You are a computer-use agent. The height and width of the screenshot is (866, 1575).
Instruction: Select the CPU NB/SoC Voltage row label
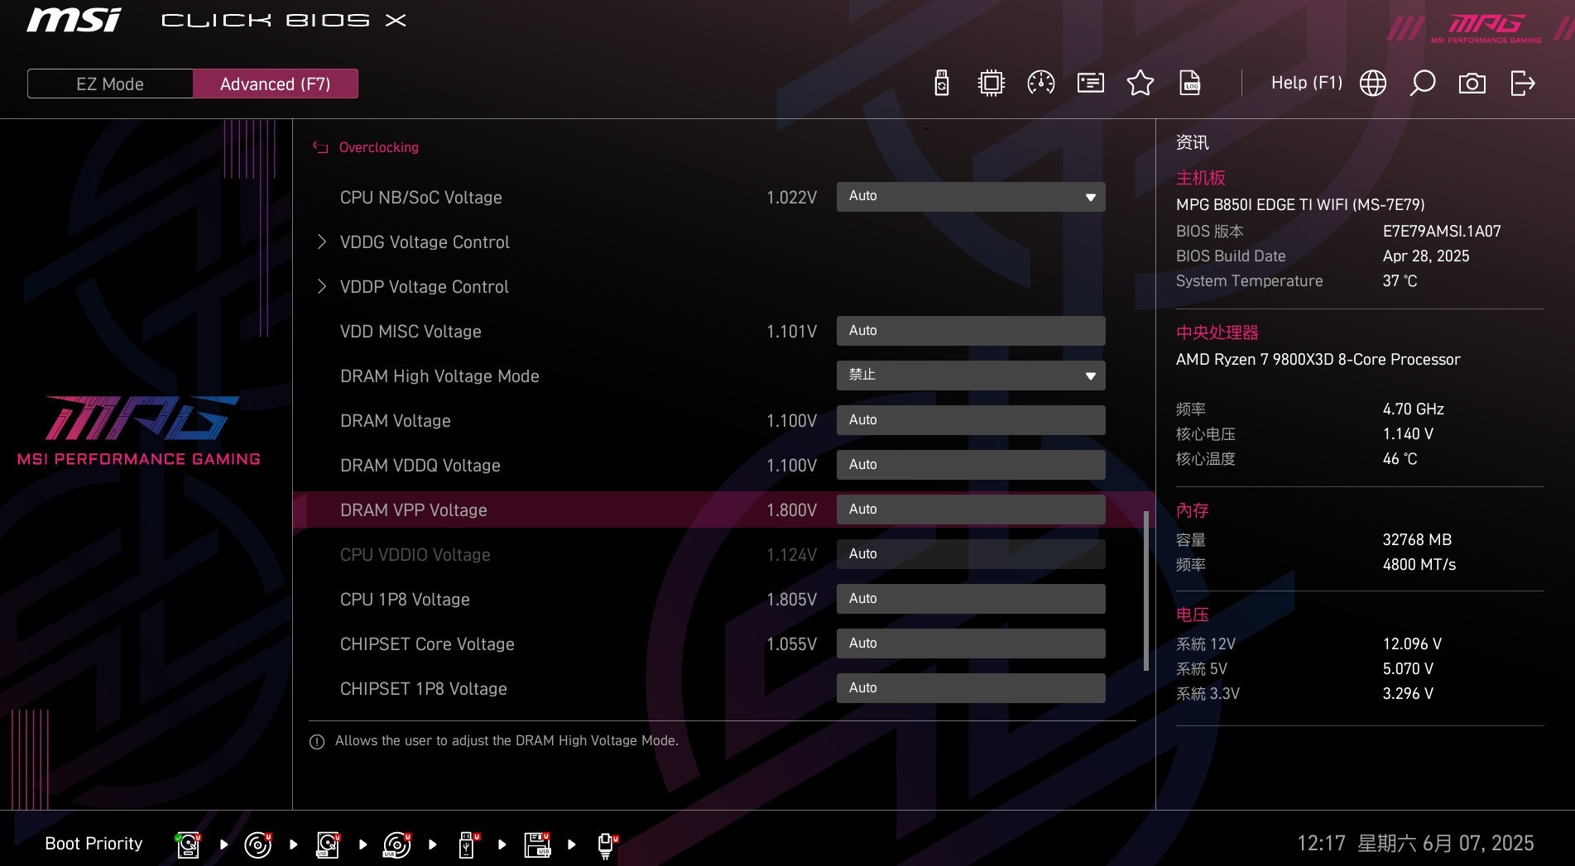pos(420,198)
